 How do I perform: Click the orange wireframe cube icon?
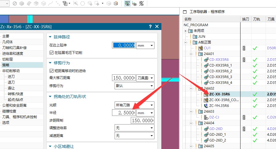[x=116, y=3]
